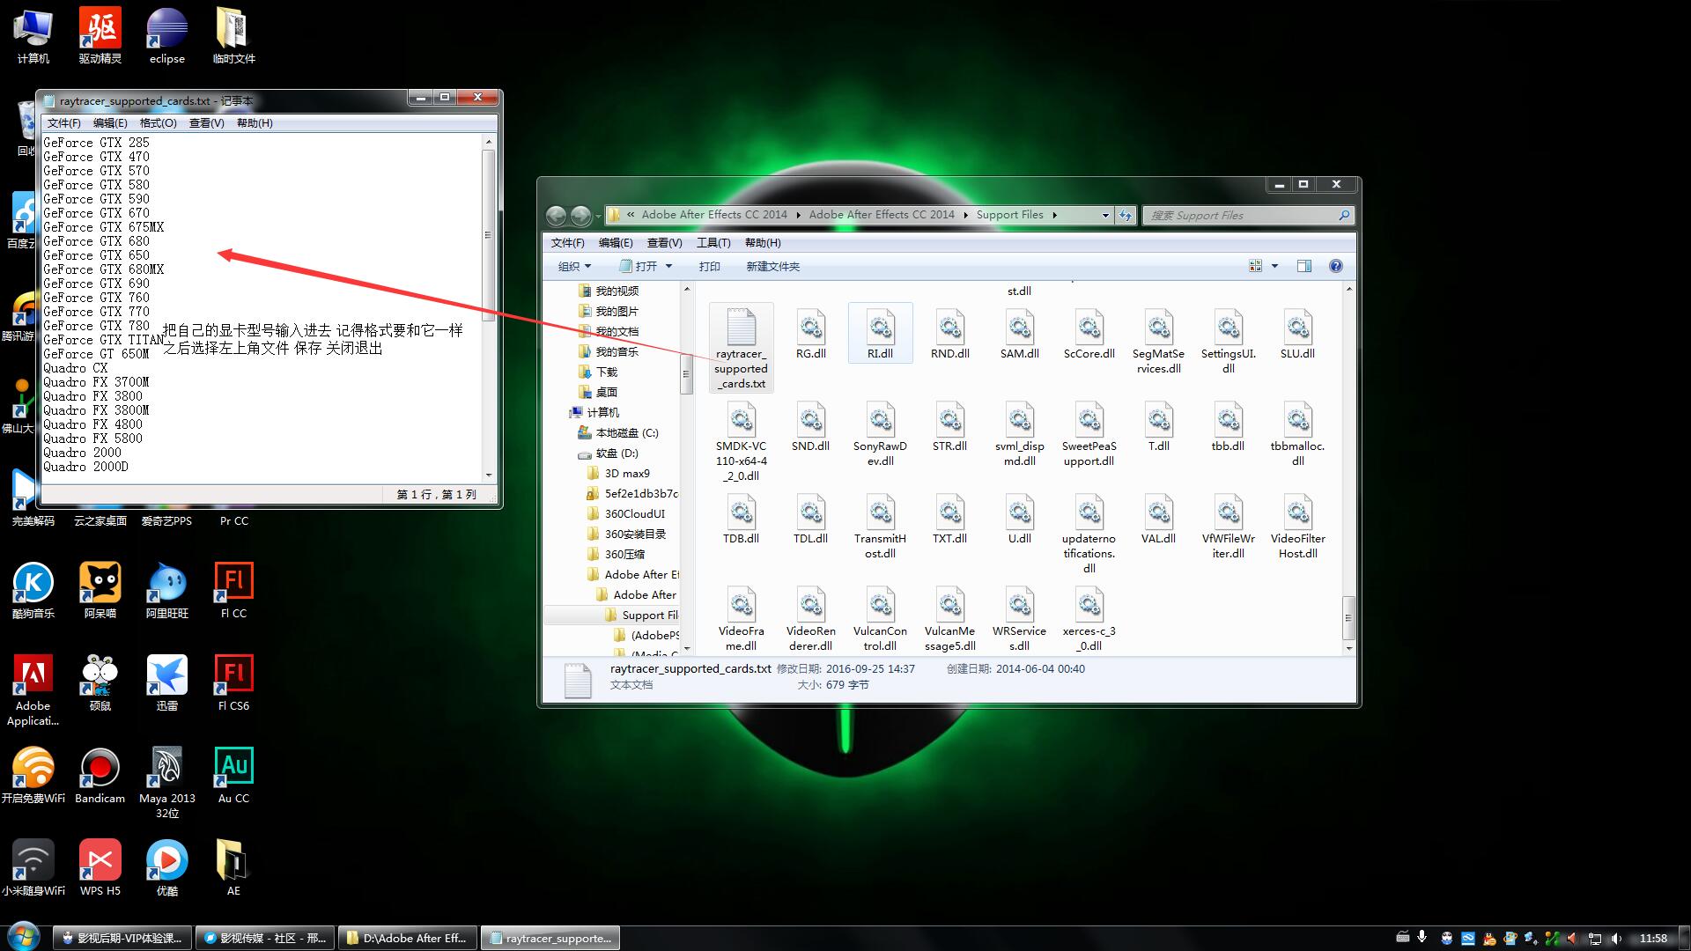Toggle the preview pane icon

click(x=1303, y=266)
